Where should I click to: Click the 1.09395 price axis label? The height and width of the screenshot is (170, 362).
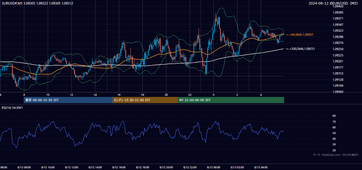(338, 12)
